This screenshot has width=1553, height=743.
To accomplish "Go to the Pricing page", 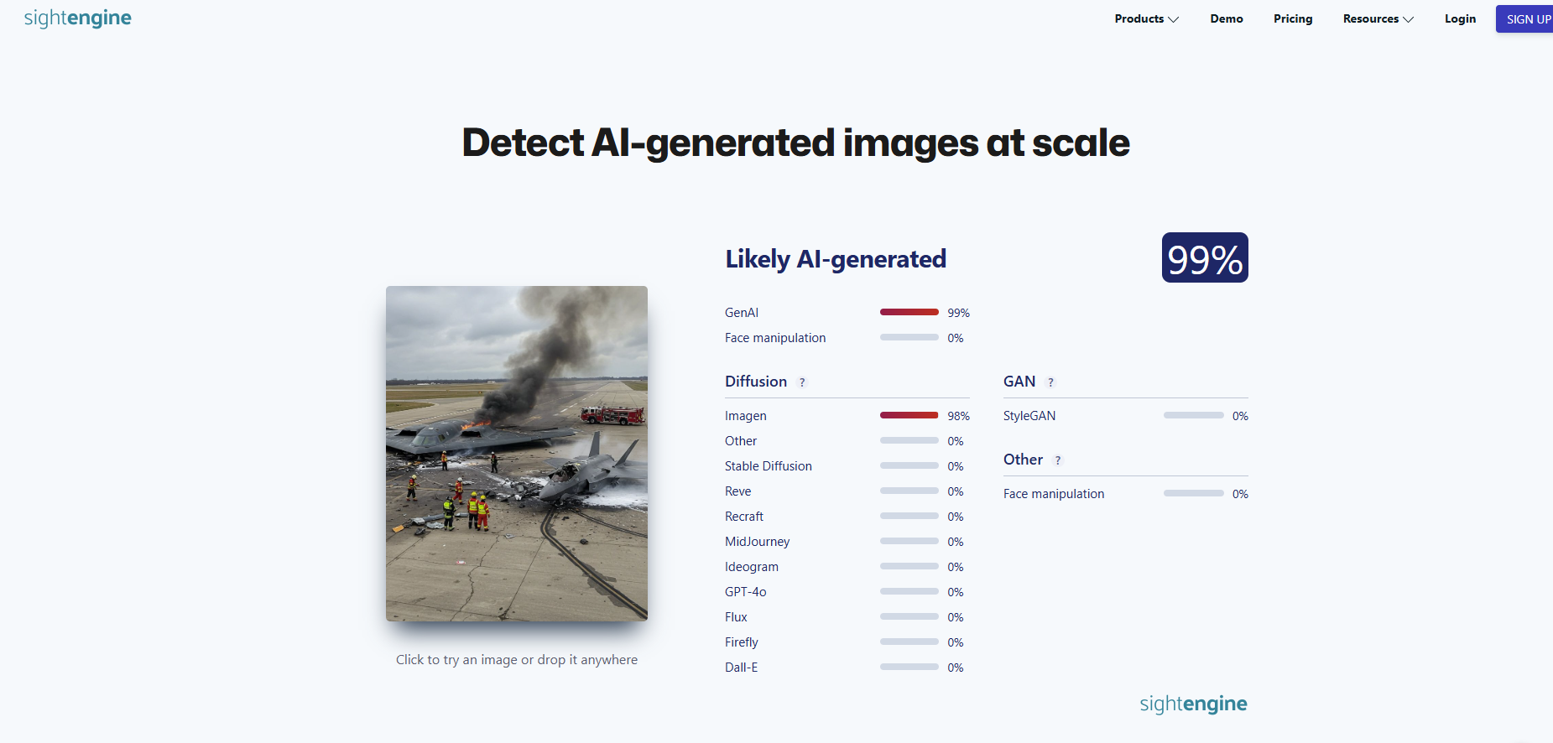I will click(x=1293, y=18).
